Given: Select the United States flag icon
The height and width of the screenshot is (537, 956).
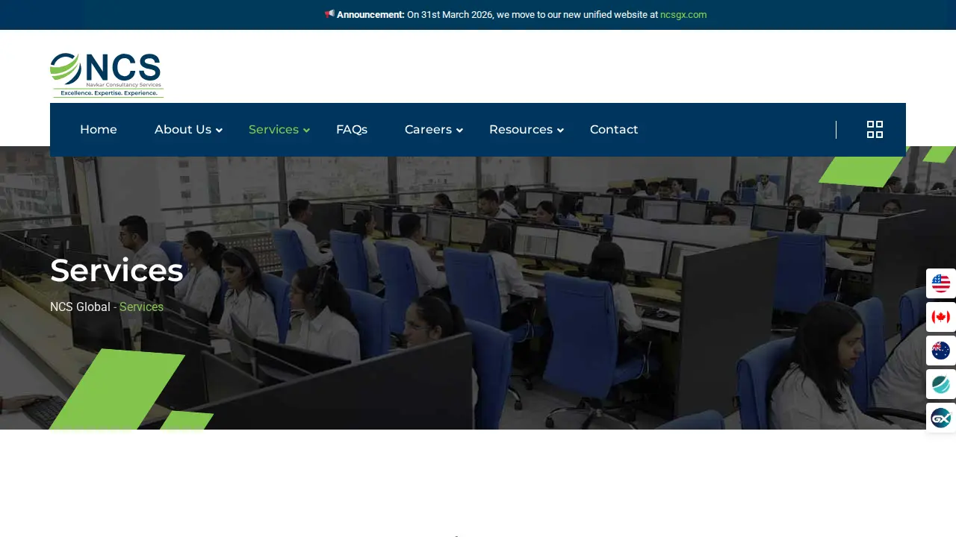Looking at the screenshot, I should coord(941,283).
